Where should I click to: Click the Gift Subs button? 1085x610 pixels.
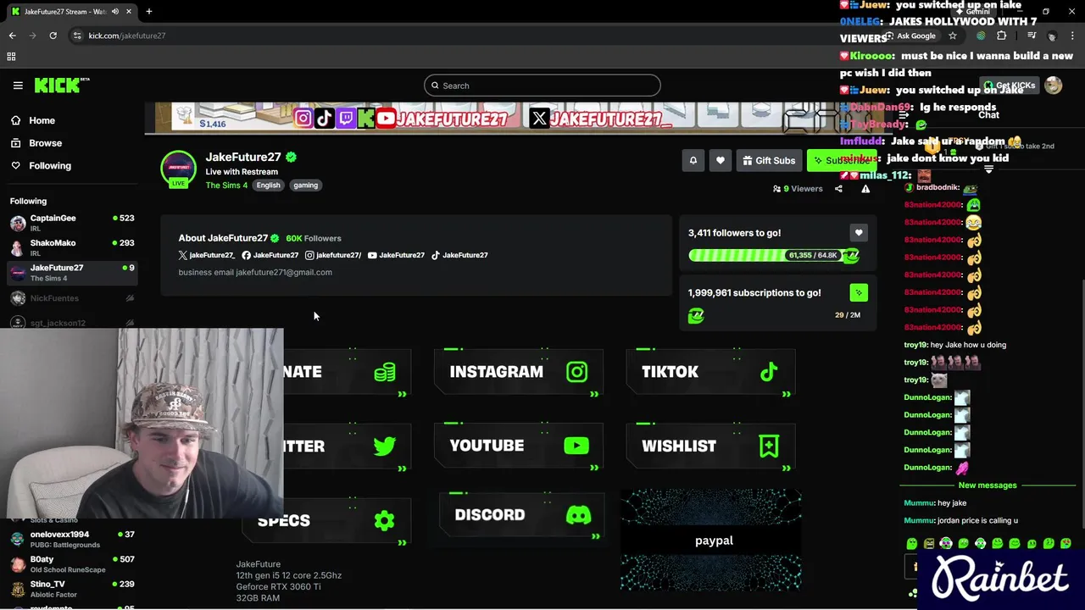(x=769, y=160)
